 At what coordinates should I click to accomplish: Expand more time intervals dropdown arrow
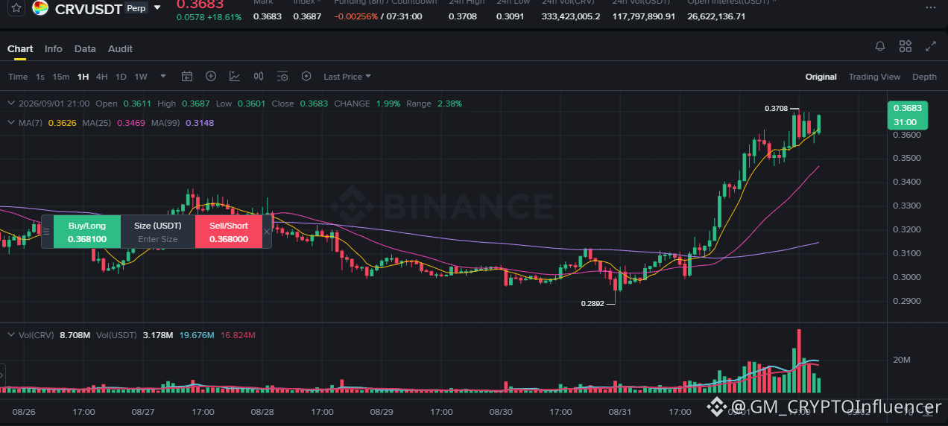[x=163, y=76]
